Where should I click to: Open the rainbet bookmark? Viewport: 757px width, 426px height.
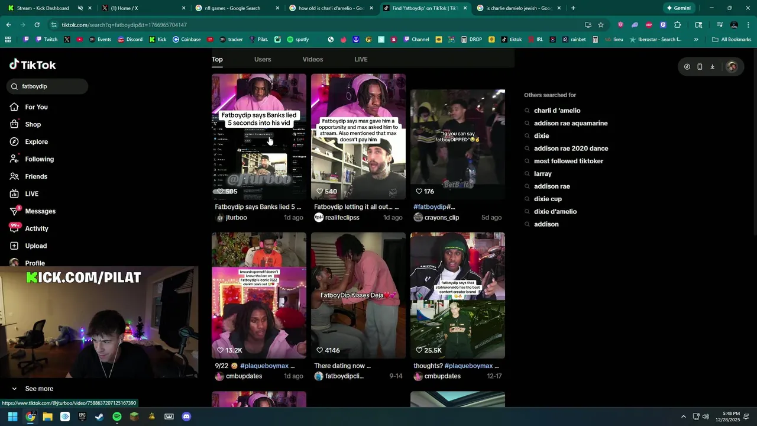(574, 40)
